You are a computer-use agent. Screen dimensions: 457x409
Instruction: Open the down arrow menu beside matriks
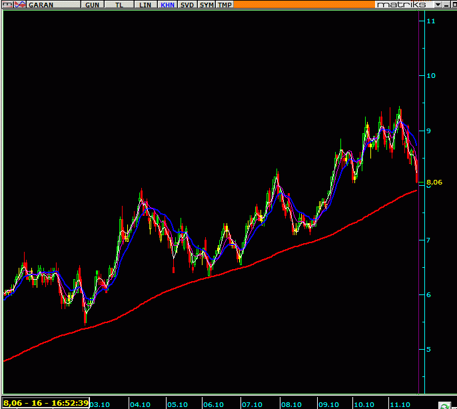437,5
